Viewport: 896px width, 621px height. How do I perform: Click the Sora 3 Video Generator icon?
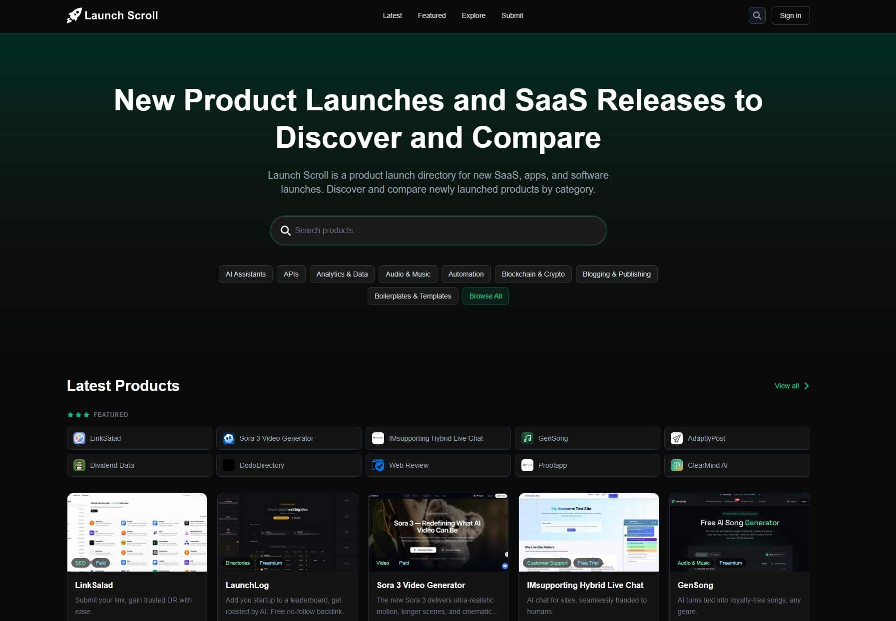click(229, 438)
